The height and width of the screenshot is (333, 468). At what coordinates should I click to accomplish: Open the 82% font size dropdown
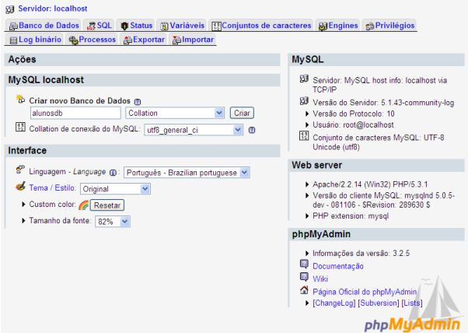113,222
